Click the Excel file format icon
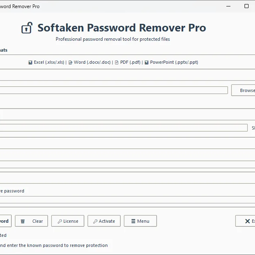Screen dimensions: 255x255 (30, 63)
